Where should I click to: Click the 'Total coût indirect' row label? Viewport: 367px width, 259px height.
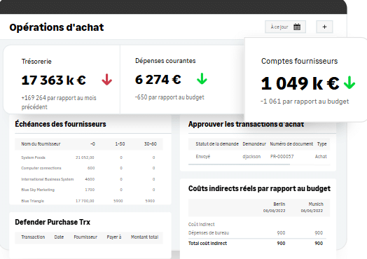pos(207,244)
